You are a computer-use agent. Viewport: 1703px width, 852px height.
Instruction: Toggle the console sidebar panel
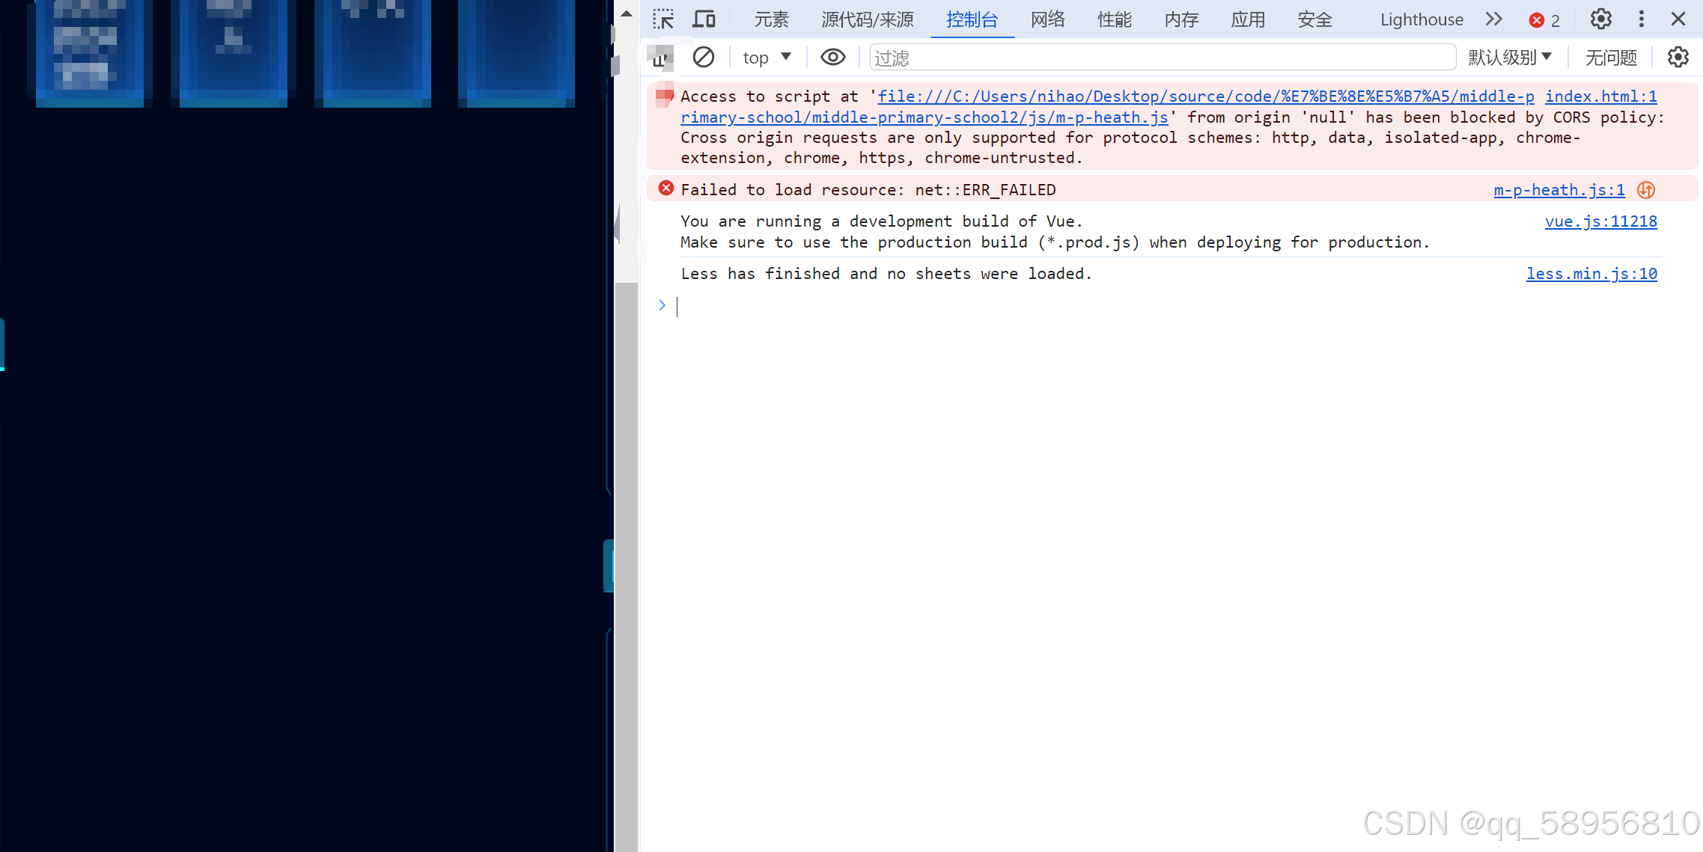point(659,57)
